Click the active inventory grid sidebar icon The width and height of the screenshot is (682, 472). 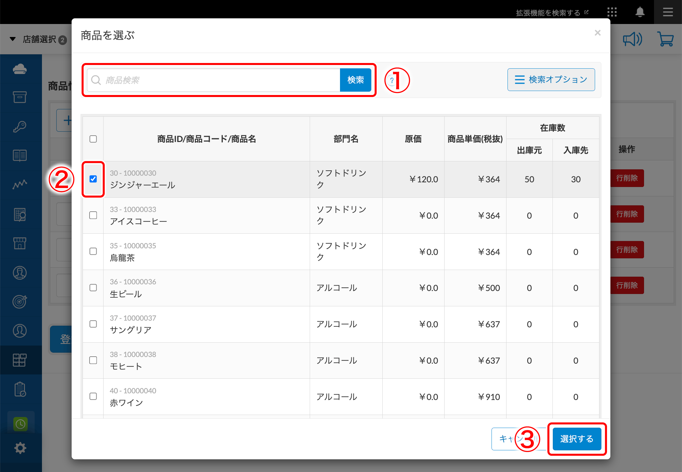[20, 360]
